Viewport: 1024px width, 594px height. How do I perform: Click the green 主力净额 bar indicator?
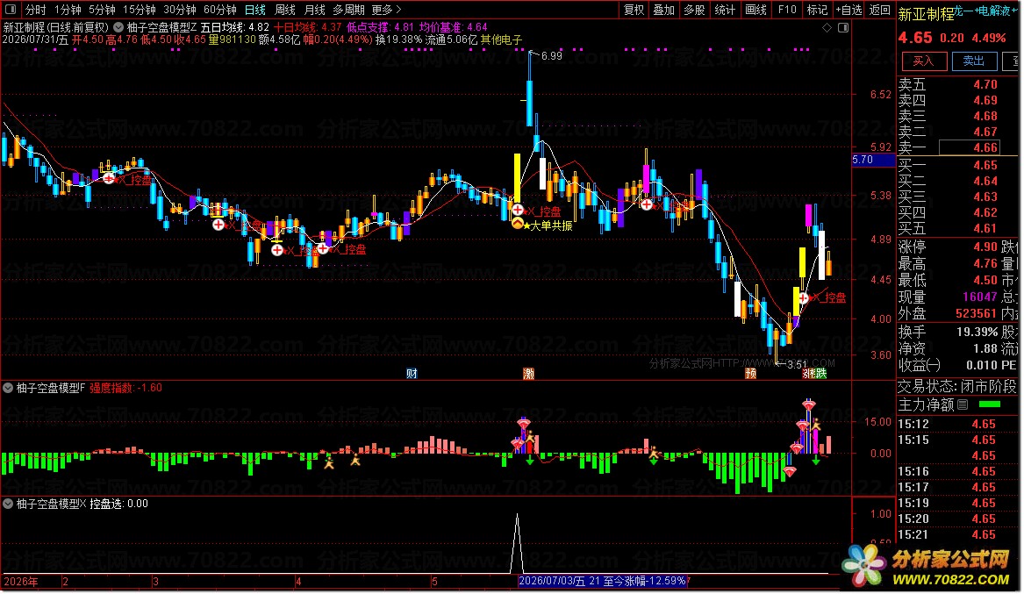pyautogui.click(x=990, y=404)
